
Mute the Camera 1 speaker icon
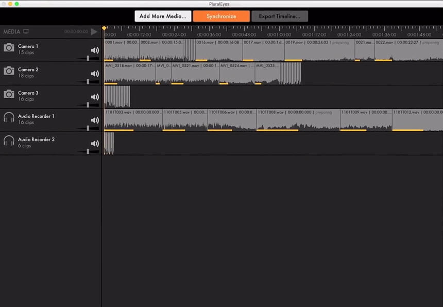pos(95,50)
